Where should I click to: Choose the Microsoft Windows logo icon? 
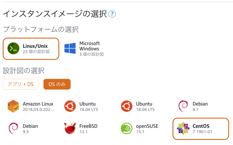tap(70, 48)
